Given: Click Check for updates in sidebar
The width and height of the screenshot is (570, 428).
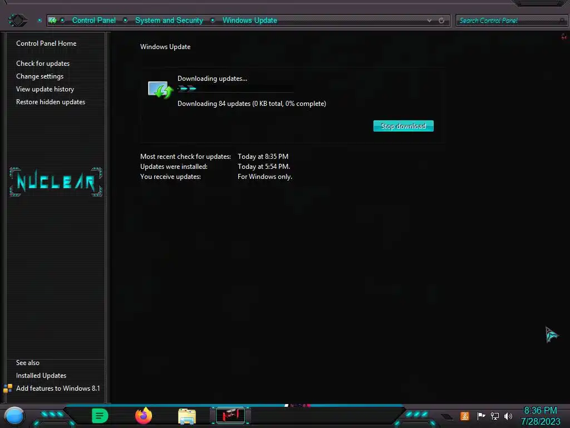Looking at the screenshot, I should pyautogui.click(x=43, y=64).
